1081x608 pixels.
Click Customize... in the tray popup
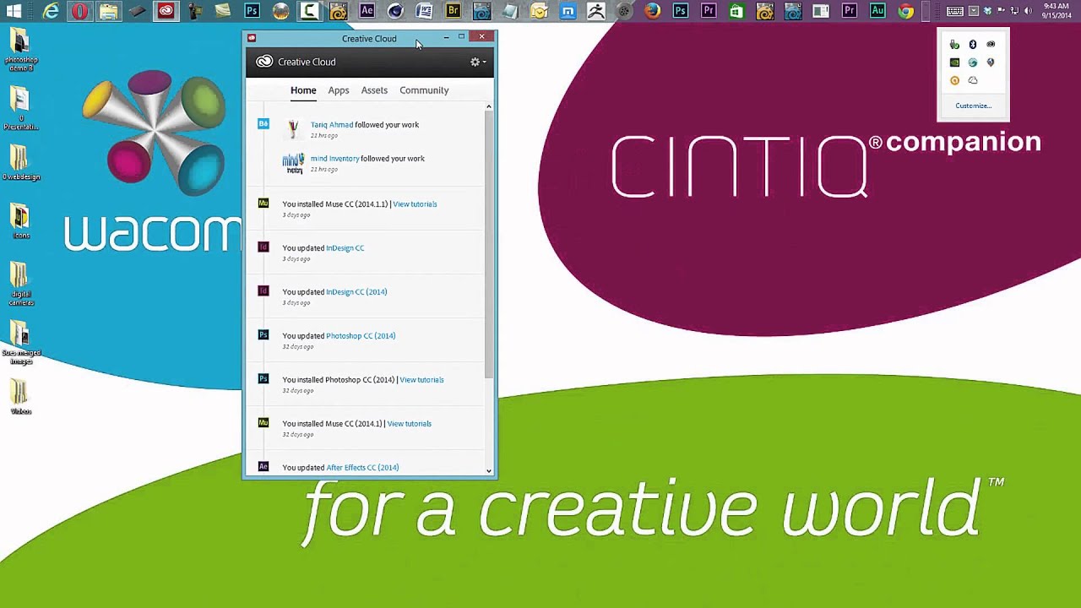[x=973, y=106]
